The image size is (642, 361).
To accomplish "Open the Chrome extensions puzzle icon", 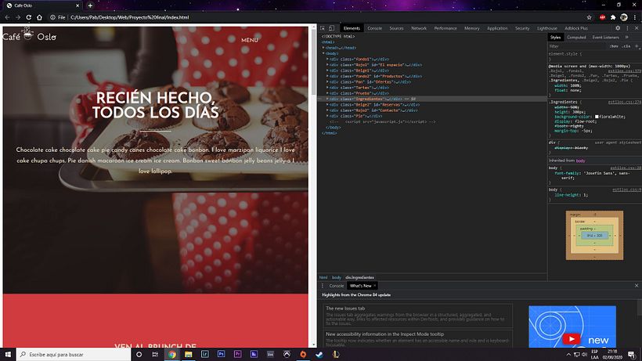I will click(x=613, y=17).
